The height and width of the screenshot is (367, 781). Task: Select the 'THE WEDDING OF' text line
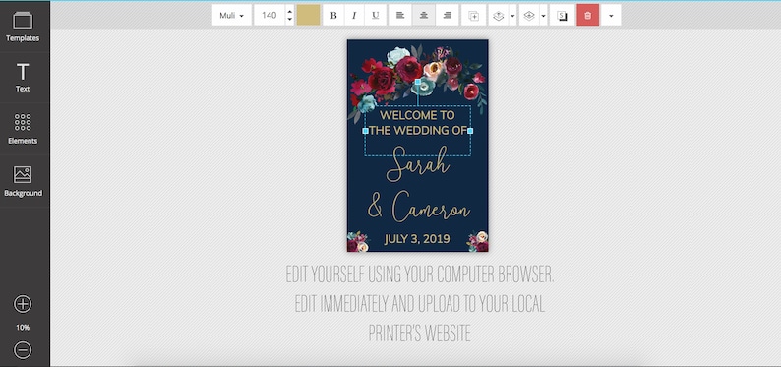(x=417, y=131)
